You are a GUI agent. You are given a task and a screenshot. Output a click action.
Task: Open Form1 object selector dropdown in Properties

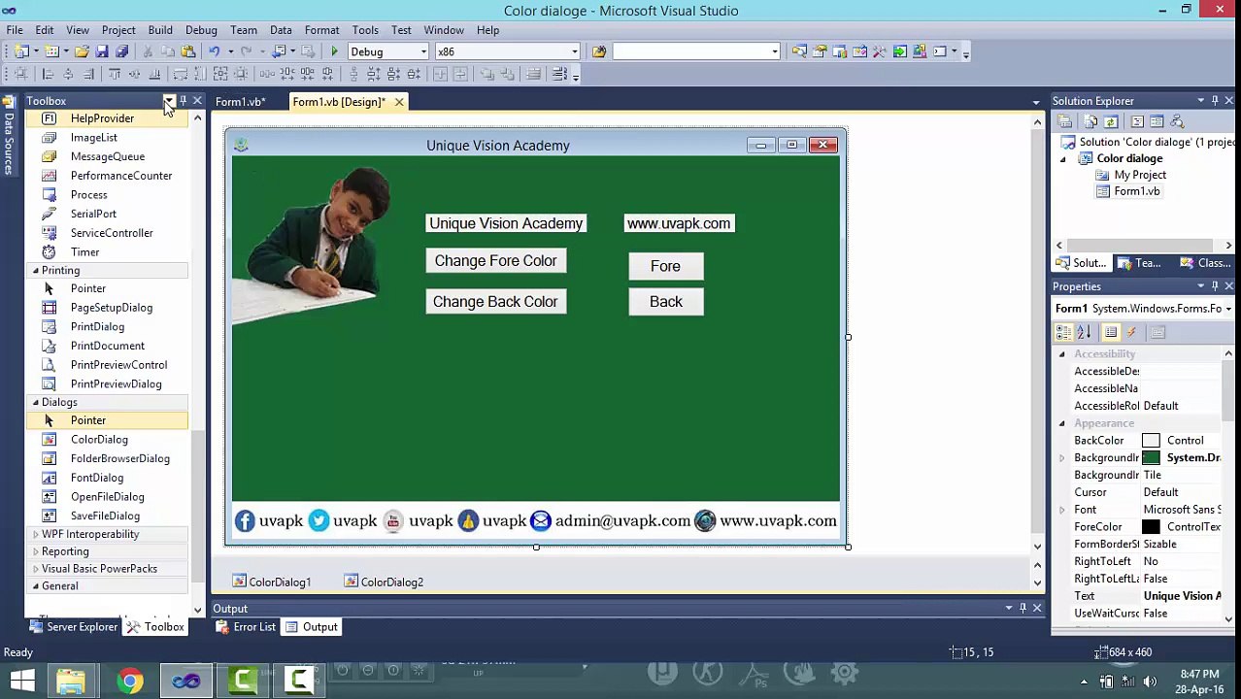coord(1228,309)
